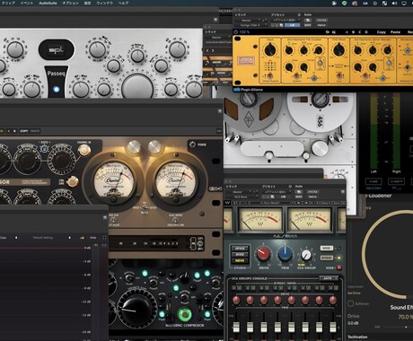Click the left arrow in the window behind Vertigo
Viewport: 413px width, 341px height.
coord(207,51)
